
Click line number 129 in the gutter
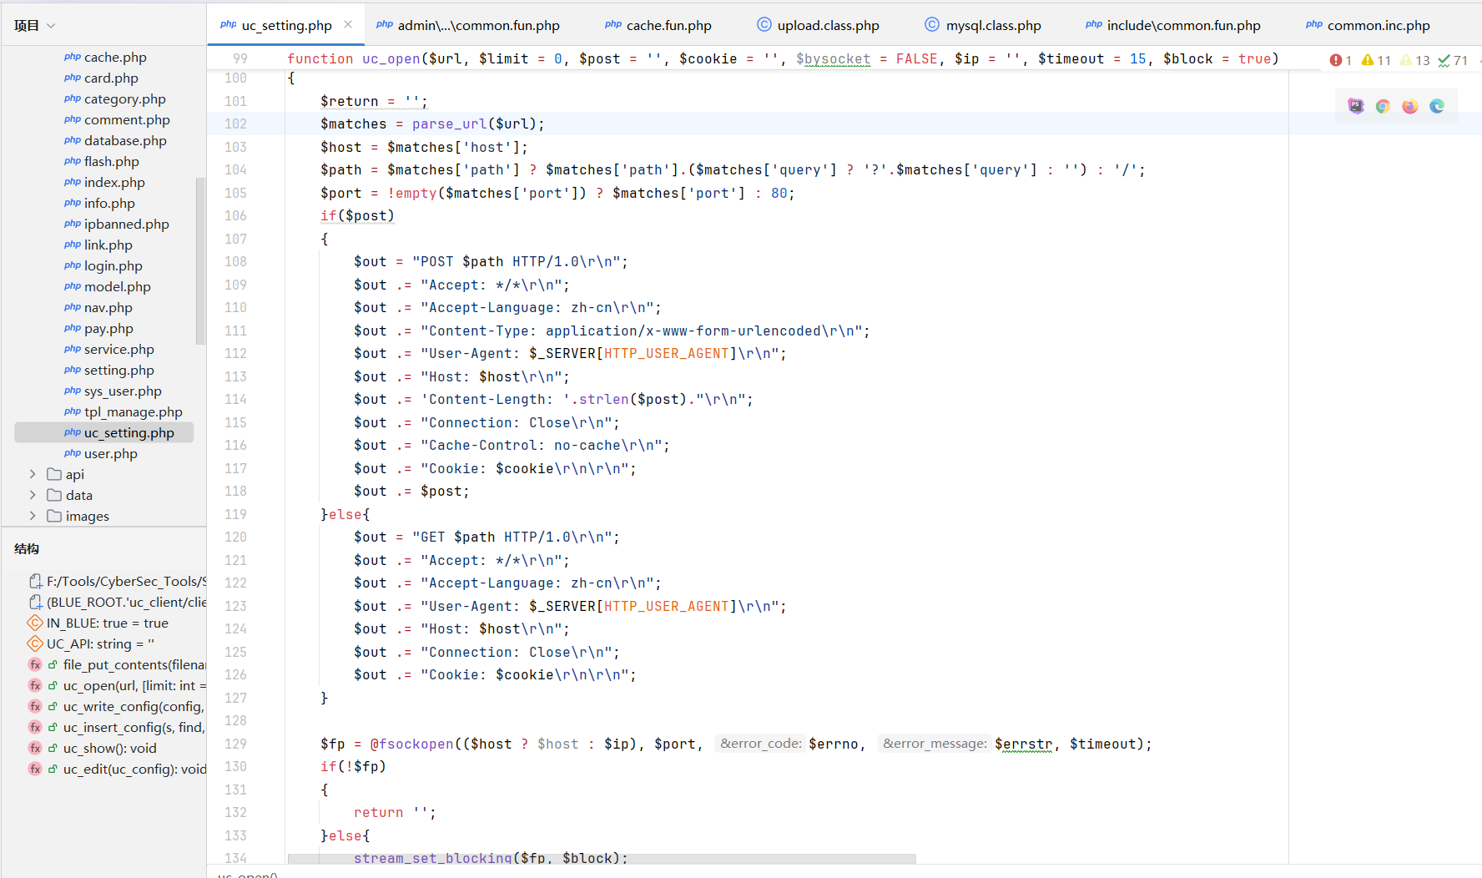[x=235, y=744]
